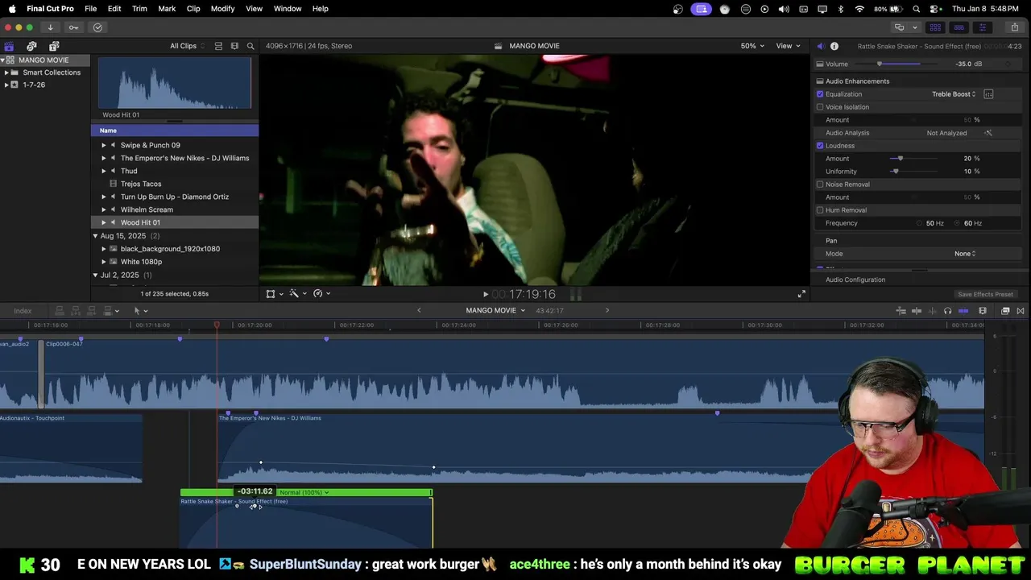
Task: Open the Equalization graphic EQ button
Action: coord(988,94)
